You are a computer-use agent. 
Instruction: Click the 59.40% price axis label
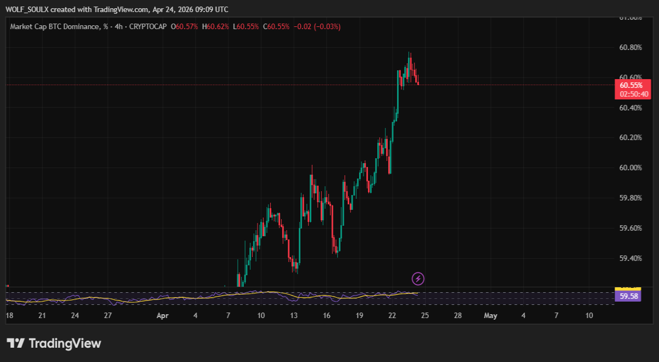(630, 258)
